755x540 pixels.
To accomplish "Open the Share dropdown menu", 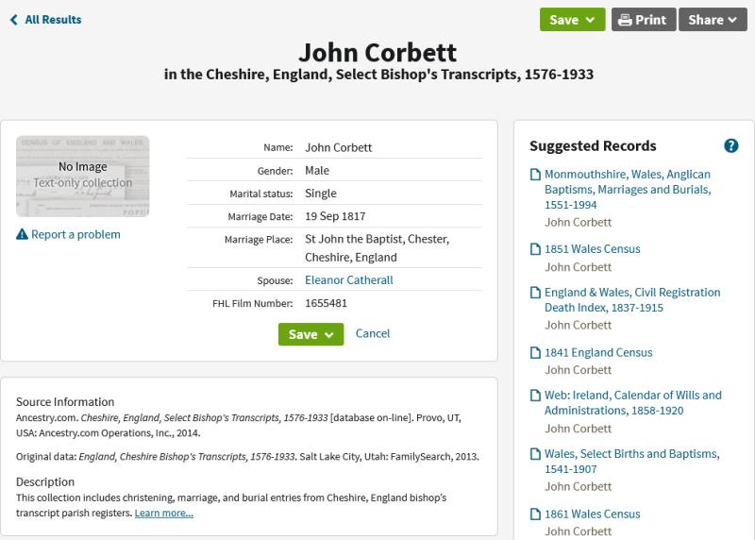I will pos(712,20).
